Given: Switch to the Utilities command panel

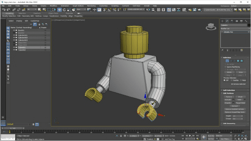Looking at the screenshot, I should (x=246, y=21).
